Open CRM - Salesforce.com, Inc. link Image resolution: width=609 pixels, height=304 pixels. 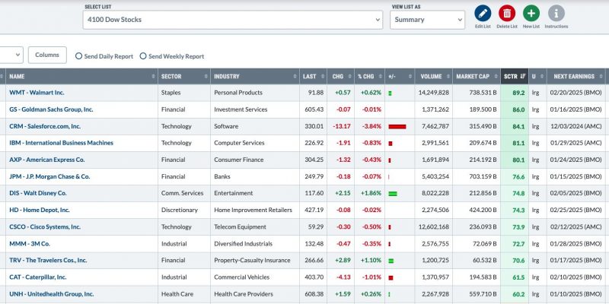click(45, 126)
